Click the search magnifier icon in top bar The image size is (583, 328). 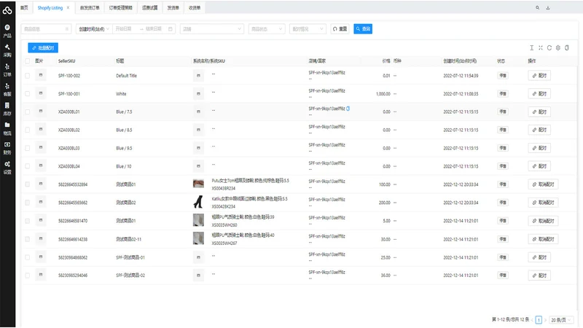(537, 7)
